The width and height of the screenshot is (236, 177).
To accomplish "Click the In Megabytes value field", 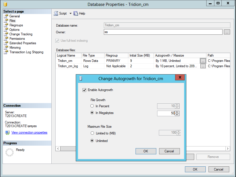I will [x=166, y=113].
